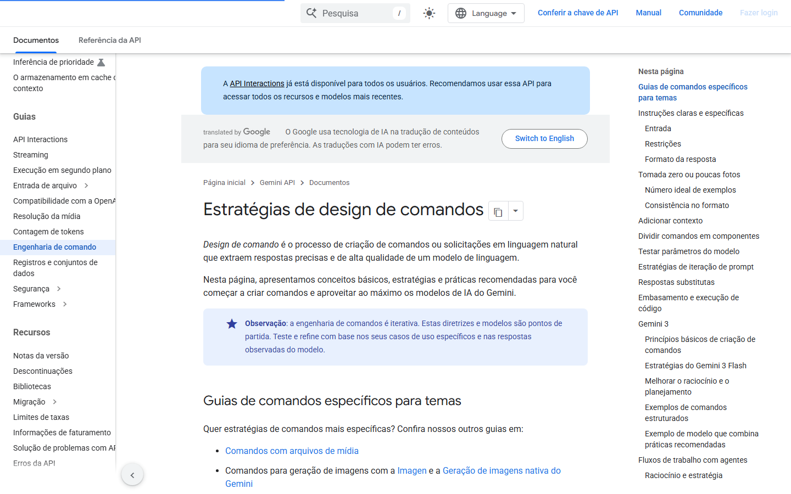The width and height of the screenshot is (791, 494).
Task: Click the API Interactions link in banner
Action: coord(257,83)
